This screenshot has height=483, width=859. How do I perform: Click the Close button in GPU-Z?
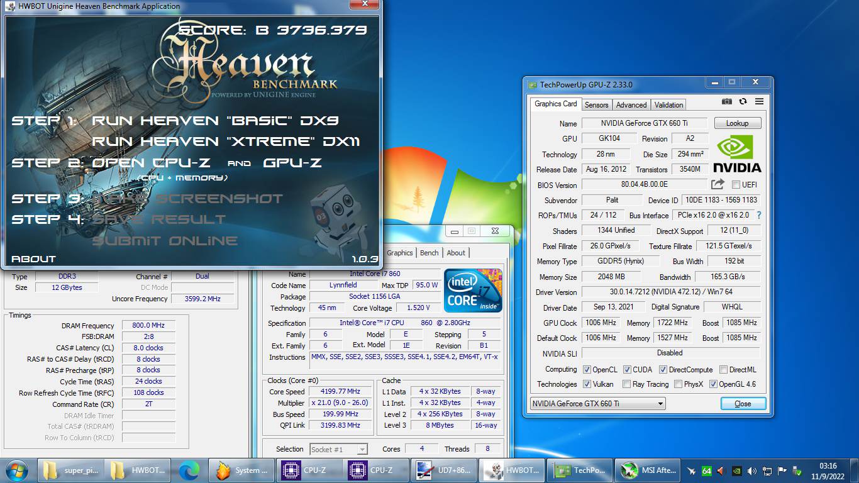click(743, 404)
